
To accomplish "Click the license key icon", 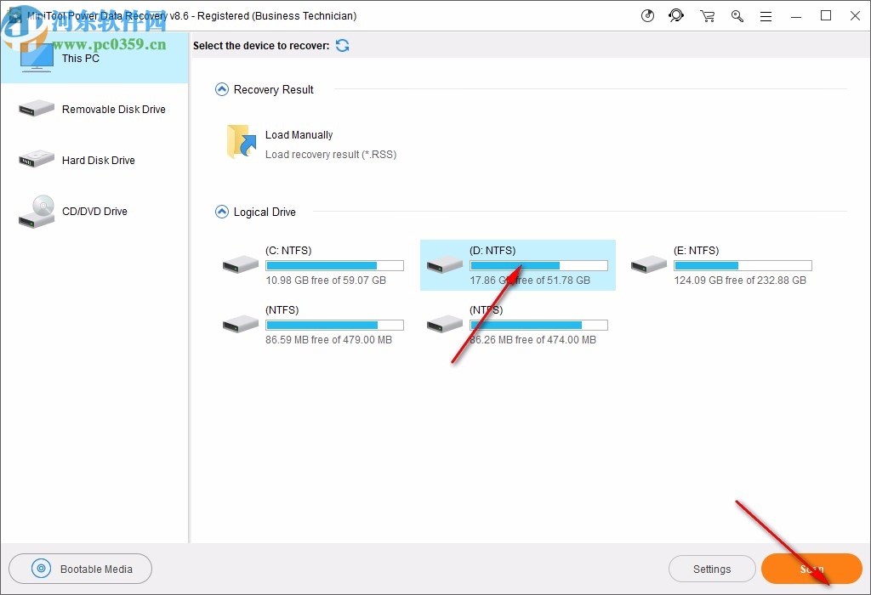I will [x=737, y=15].
